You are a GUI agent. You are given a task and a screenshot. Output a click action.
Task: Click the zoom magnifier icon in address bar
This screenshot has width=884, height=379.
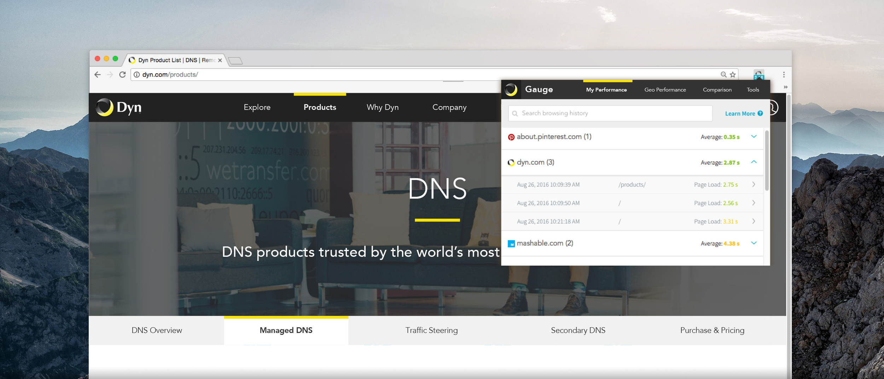click(x=723, y=75)
